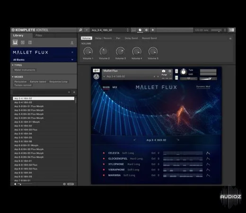Open envelope curve icon for Xylophone

208,164
